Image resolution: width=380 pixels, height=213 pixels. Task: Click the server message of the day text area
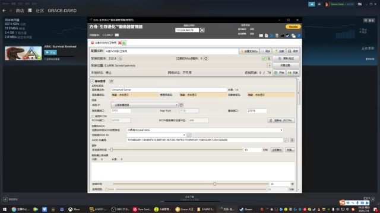pyautogui.click(x=193, y=172)
